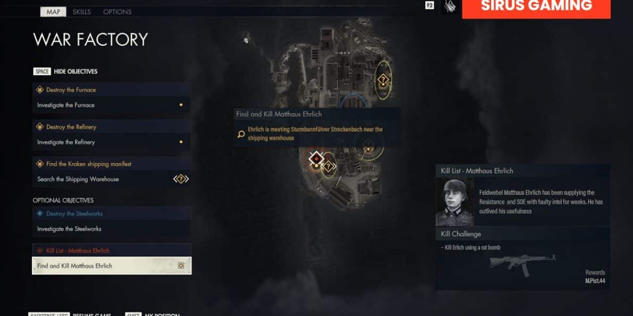
Task: Click Matthaus Ehrlich's portrait thumbnail
Action: click(455, 202)
